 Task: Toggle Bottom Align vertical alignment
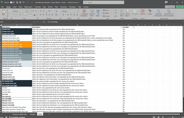point(46,11)
